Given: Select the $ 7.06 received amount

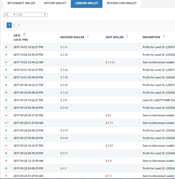Looking at the screenshot, I should [x=64, y=77].
